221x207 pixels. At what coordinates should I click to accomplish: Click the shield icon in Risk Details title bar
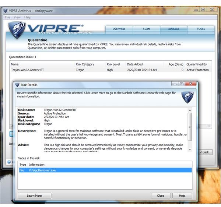17,85
